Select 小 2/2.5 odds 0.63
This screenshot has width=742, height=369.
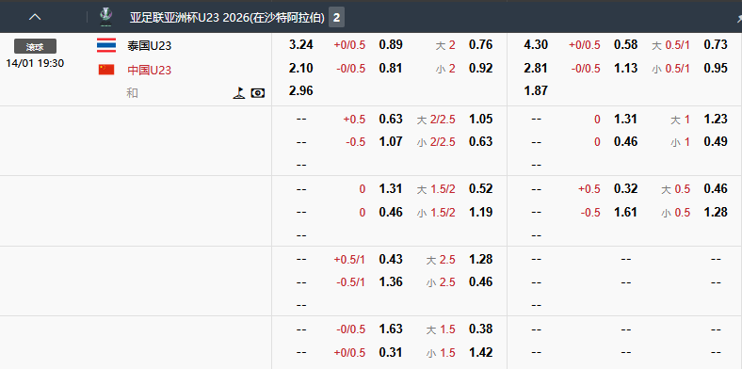coord(481,141)
